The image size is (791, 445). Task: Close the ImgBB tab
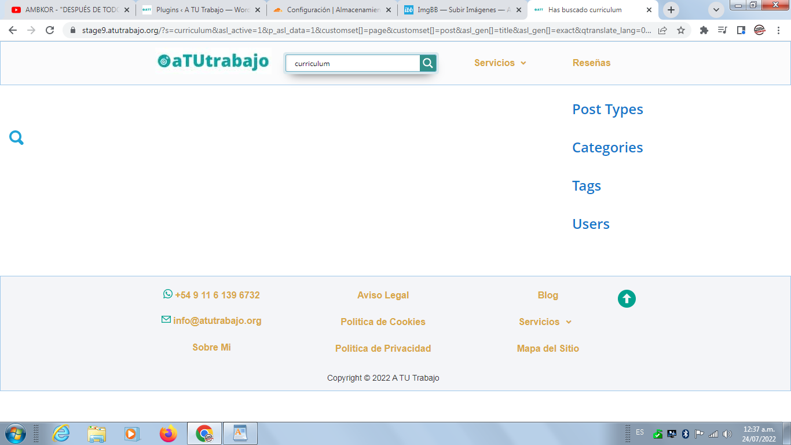[x=519, y=10]
